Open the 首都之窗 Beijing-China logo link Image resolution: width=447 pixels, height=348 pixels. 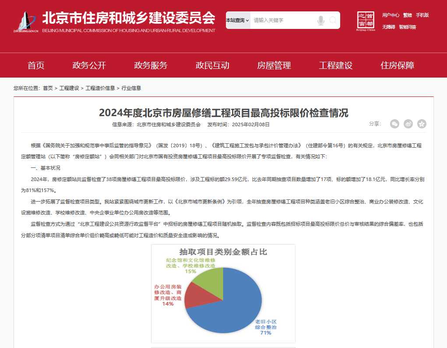pos(366,21)
